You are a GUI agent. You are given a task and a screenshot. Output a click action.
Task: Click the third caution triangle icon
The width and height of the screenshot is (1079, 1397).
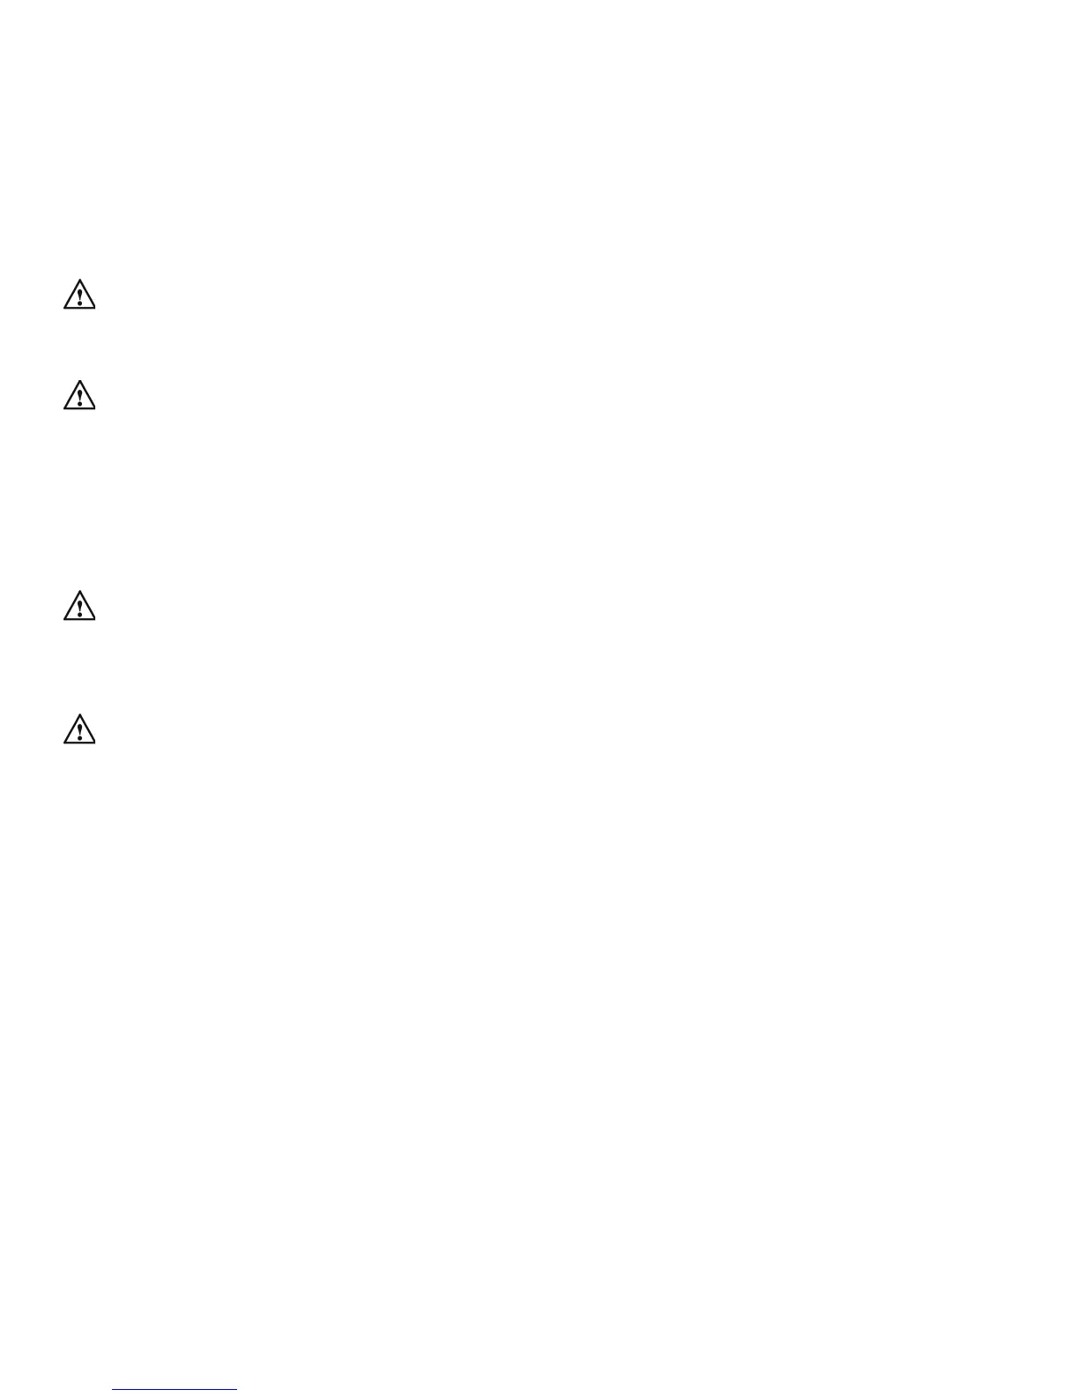coord(79,606)
